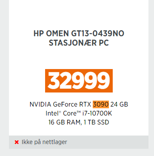
Task: Click the 'GeForce' word in the GPU line
Action: tap(65, 104)
